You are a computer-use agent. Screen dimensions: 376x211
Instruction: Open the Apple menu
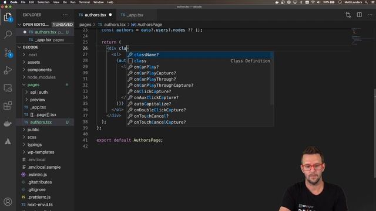tap(5, 2)
